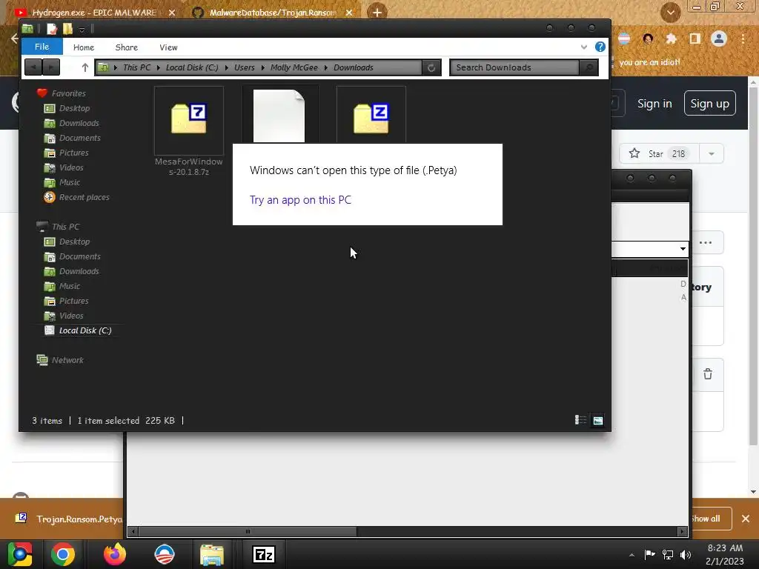Viewport: 759px width, 569px height.
Task: Open the quick access toolbar dropdown arrow
Action: (x=82, y=30)
